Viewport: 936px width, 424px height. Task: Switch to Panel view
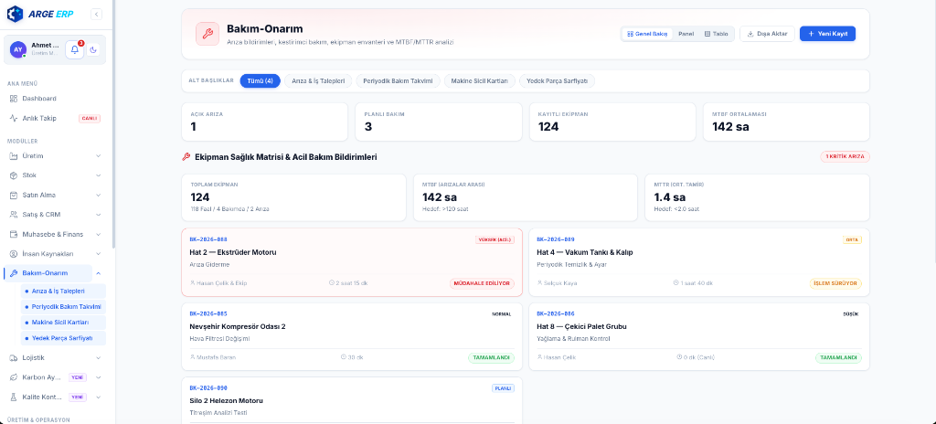coord(686,34)
